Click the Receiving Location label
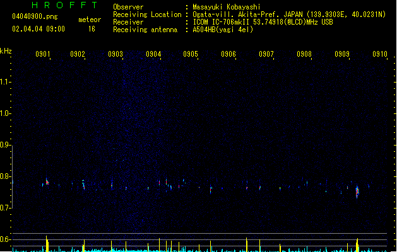The height and width of the screenshot is (252, 397). pyautogui.click(x=147, y=14)
